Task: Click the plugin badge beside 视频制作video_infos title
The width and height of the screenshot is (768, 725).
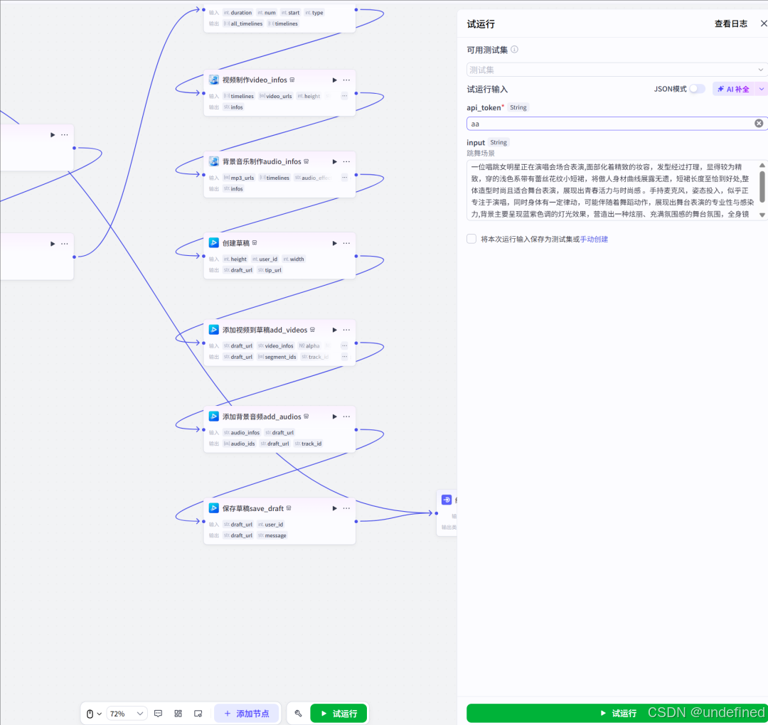Action: [x=292, y=80]
